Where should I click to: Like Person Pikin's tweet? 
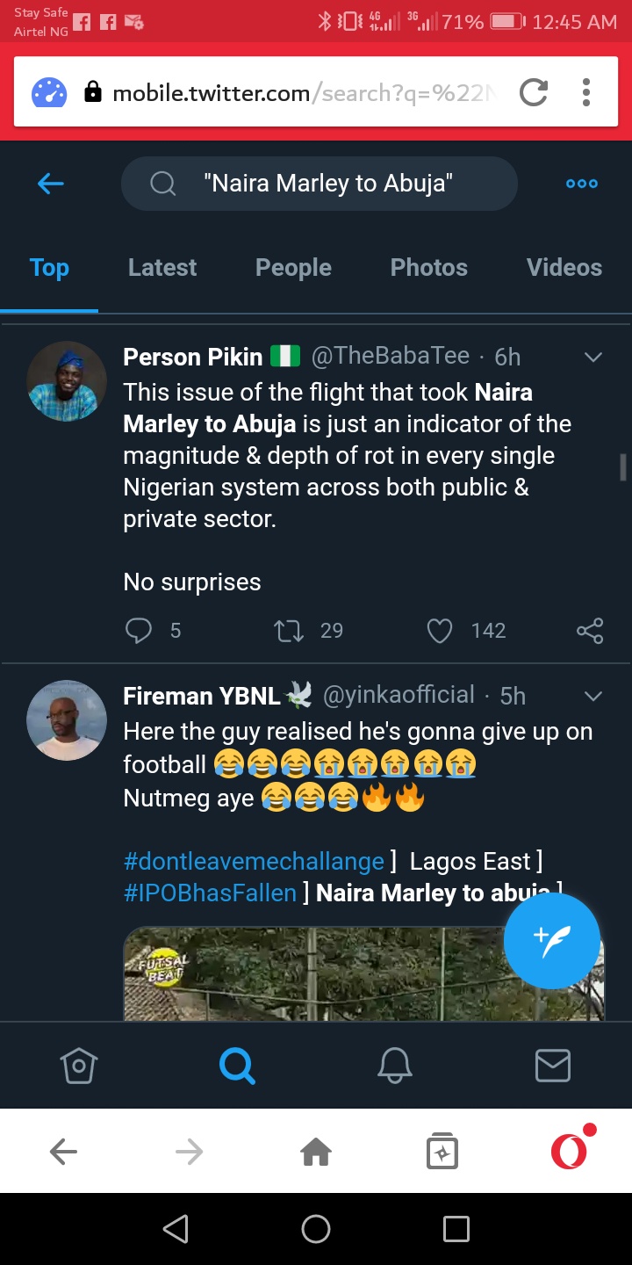(439, 631)
